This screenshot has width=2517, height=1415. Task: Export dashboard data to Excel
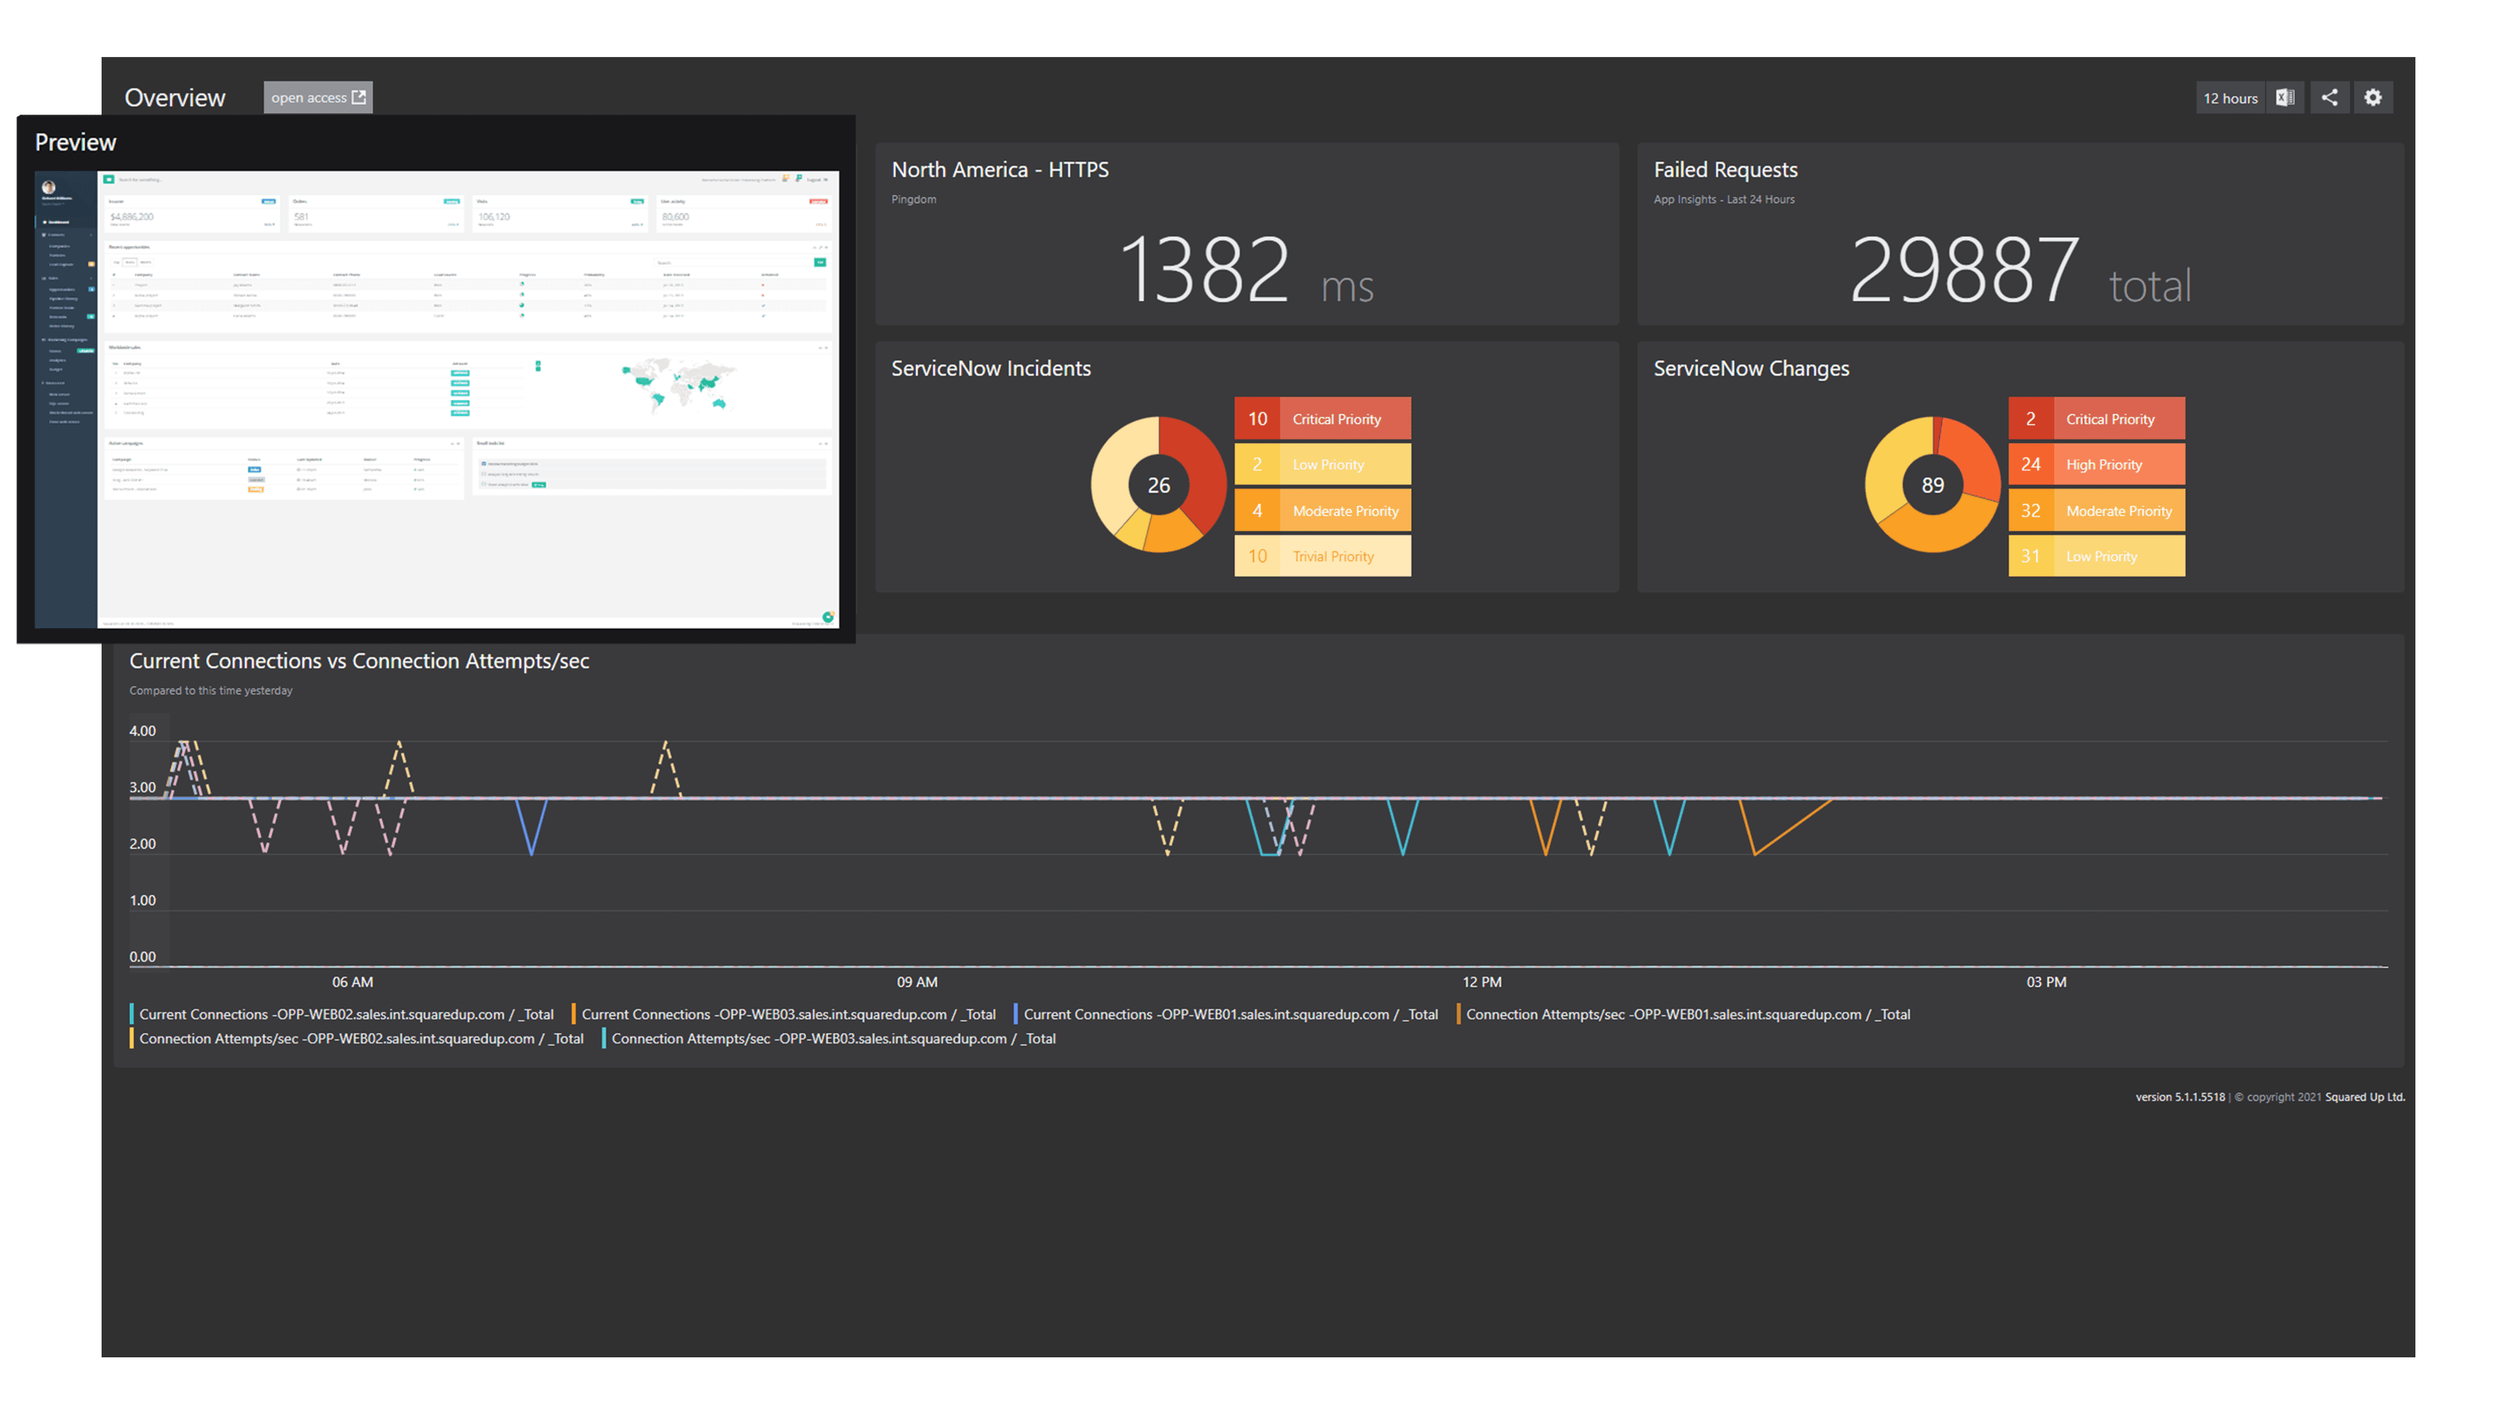[x=2286, y=97]
